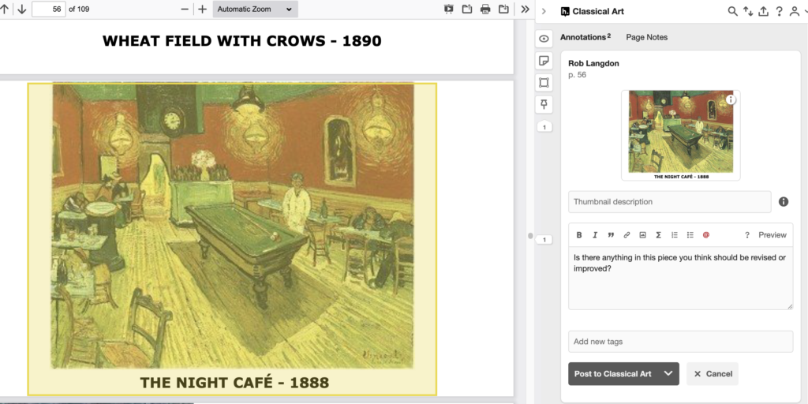This screenshot has width=808, height=404.
Task: Open file from the PDF toolbar
Action: pos(467,9)
